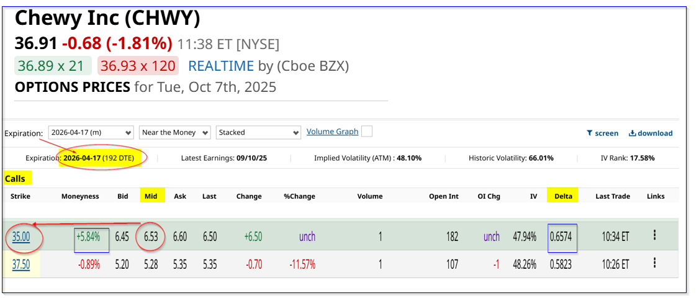This screenshot has width=699, height=298.
Task: Sort by the Mid column header
Action: pyautogui.click(x=151, y=196)
